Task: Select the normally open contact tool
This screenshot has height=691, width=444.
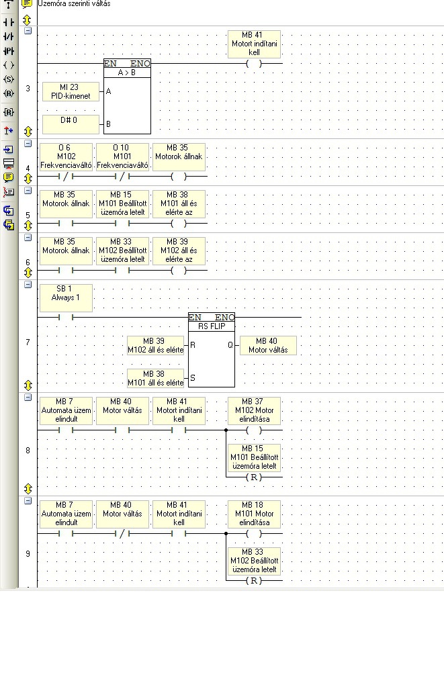Action: 8,22
